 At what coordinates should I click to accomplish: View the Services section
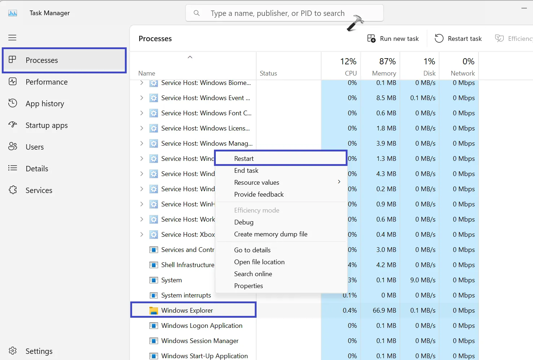[x=39, y=190]
